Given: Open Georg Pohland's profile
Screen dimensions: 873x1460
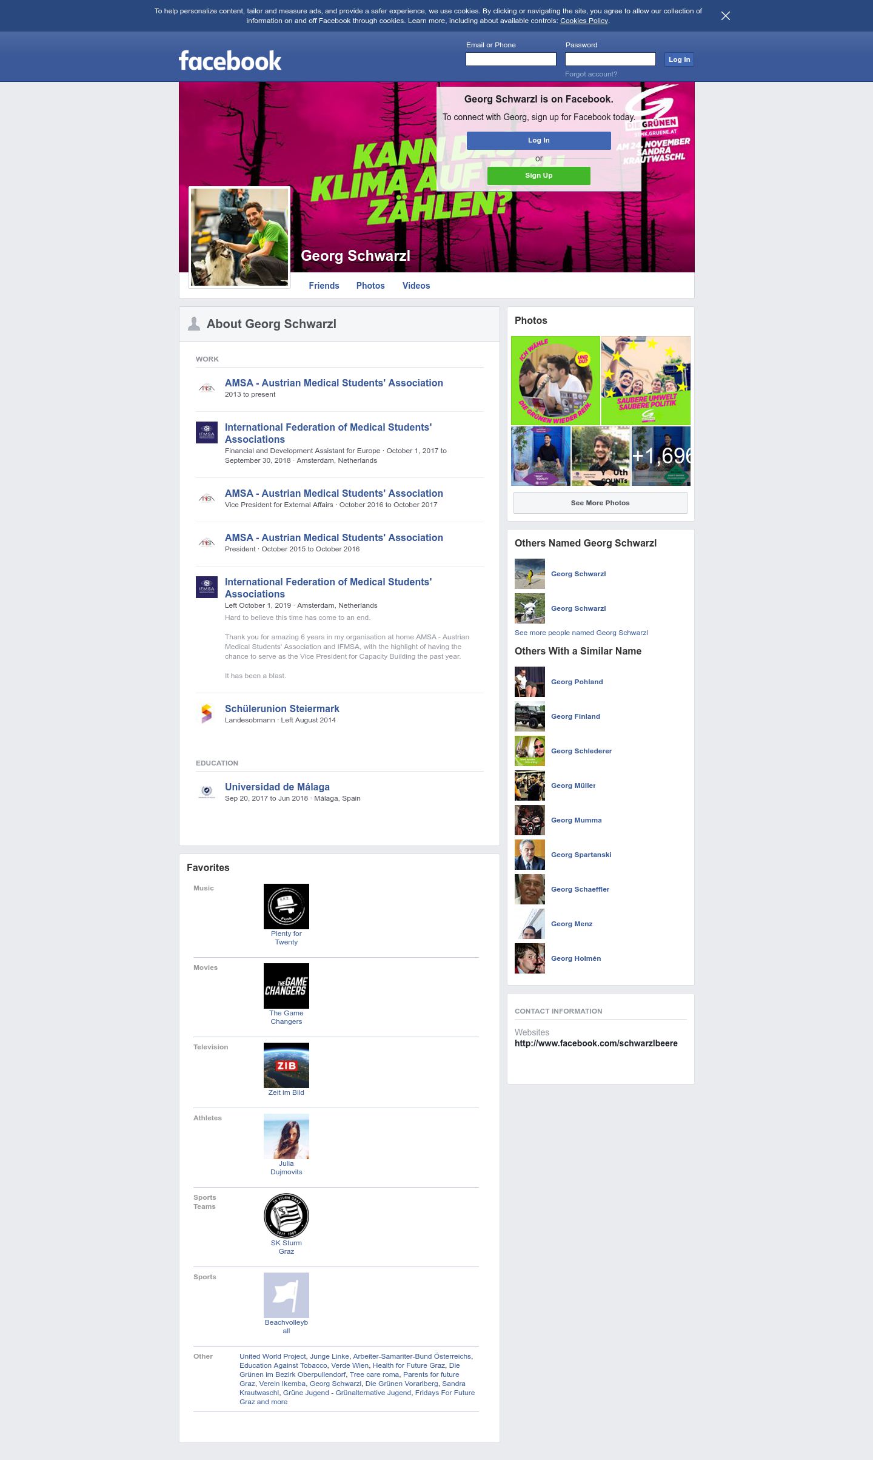Looking at the screenshot, I should (577, 682).
